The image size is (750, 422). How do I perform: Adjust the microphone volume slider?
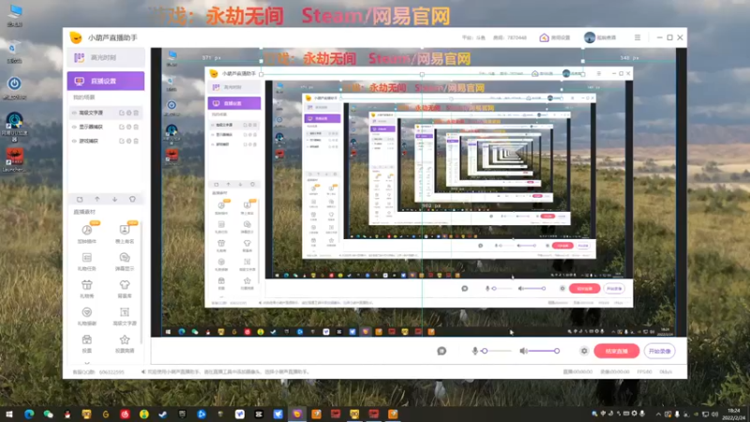pos(498,351)
